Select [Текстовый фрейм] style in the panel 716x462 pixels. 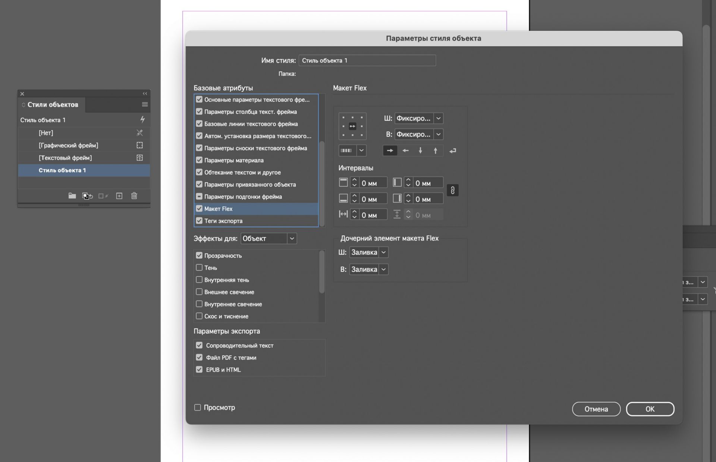65,158
